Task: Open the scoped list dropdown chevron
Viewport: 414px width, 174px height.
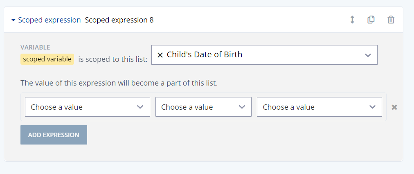Action: point(368,55)
